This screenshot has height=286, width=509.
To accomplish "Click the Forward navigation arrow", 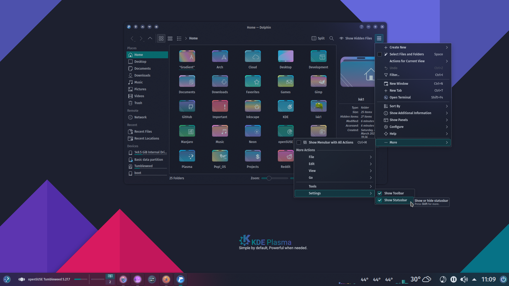I will pos(141,38).
